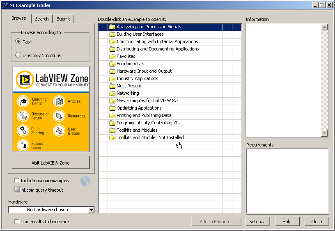The height and width of the screenshot is (231, 335).
Task: Open the Articles icon
Action: click(x=59, y=101)
